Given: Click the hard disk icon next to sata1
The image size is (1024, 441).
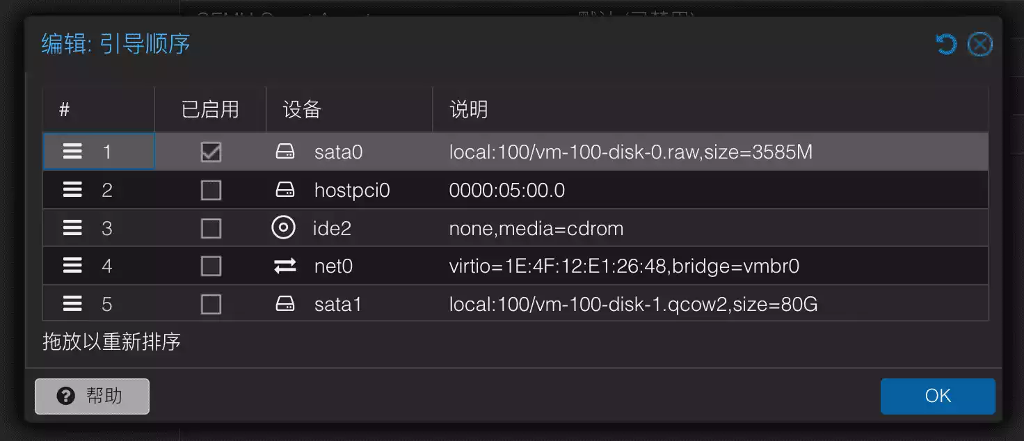Looking at the screenshot, I should pos(285,304).
